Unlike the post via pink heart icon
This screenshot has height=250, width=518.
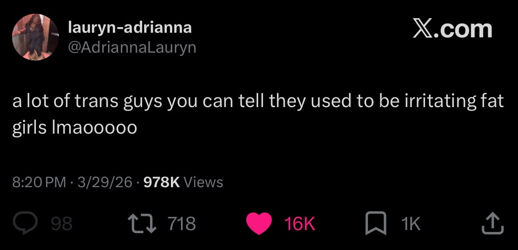pyautogui.click(x=259, y=223)
